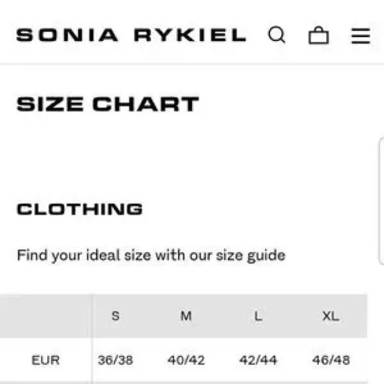Go to home via Sonia Rykiel logo
Screen dimensions: 384x384
coord(131,35)
